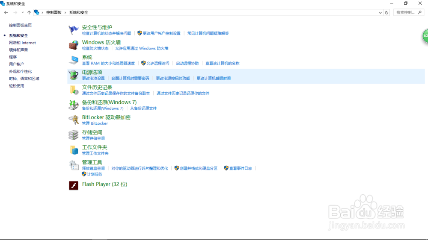Viewport: 428px width, 240px height.
Task: Open 从备份还原文件 link
Action: tap(143, 108)
